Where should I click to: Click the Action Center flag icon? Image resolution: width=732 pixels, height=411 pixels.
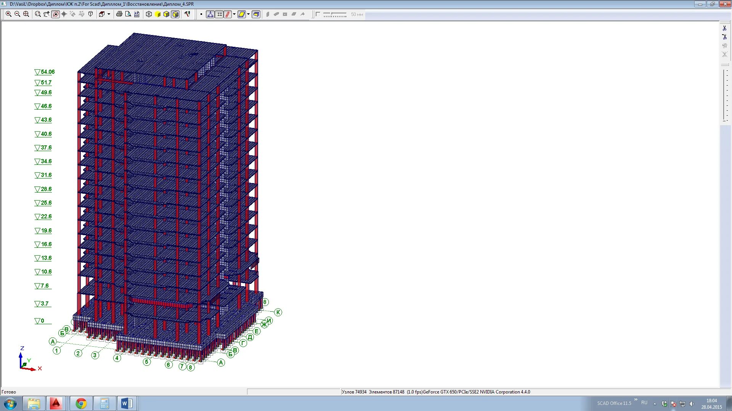pos(674,404)
